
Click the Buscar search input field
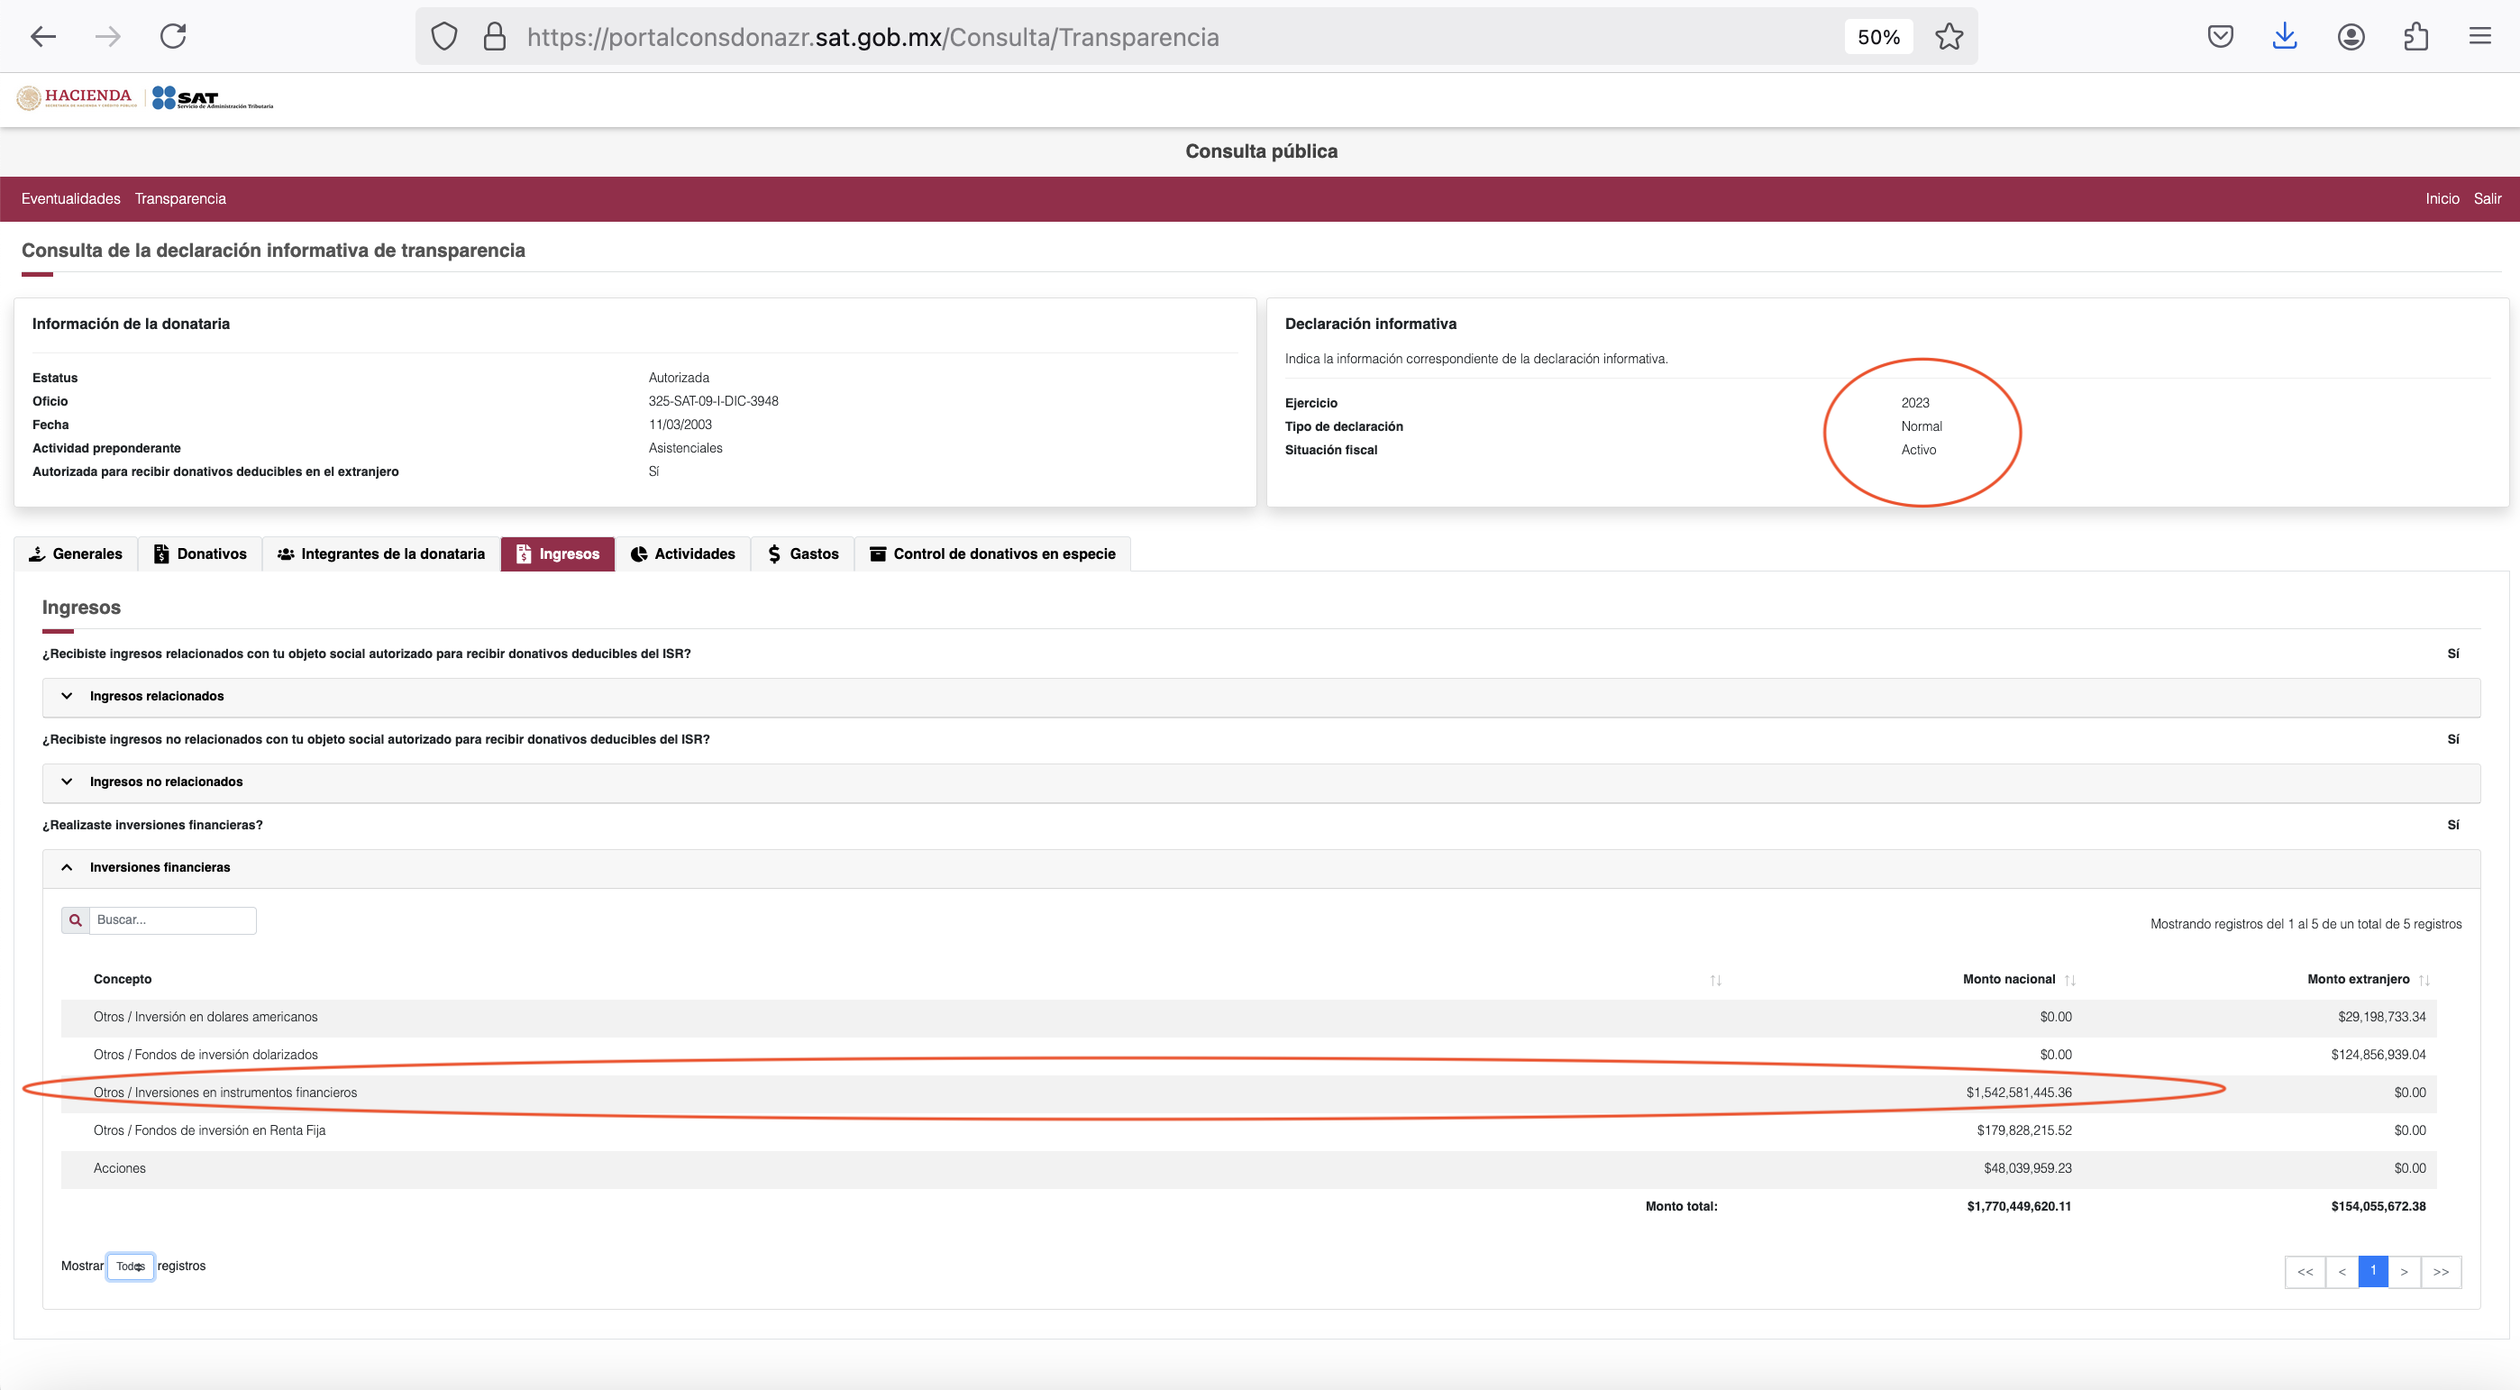point(172,920)
